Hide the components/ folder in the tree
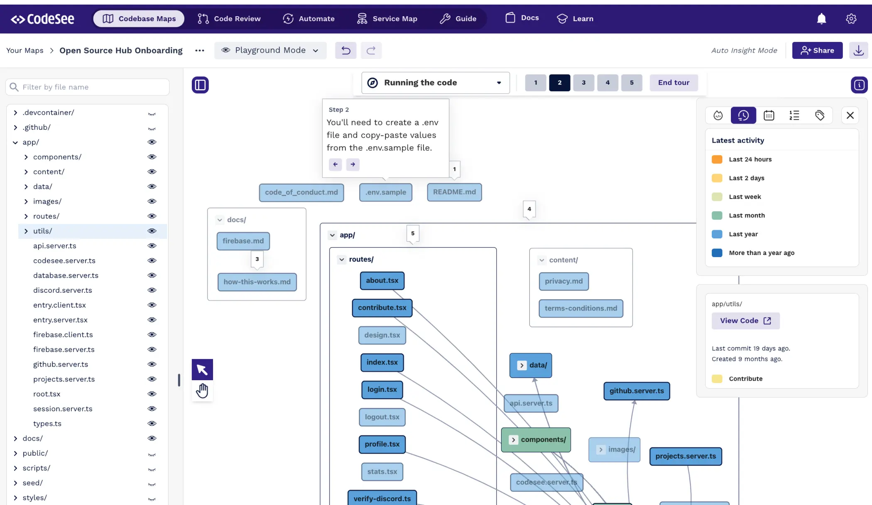The image size is (872, 505). 152,157
